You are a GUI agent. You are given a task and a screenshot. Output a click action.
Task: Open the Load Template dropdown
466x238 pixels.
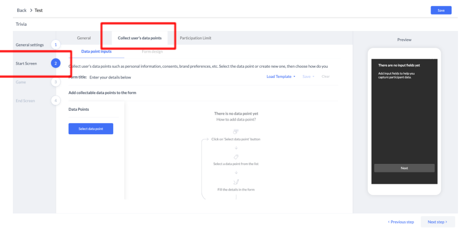pyautogui.click(x=281, y=77)
